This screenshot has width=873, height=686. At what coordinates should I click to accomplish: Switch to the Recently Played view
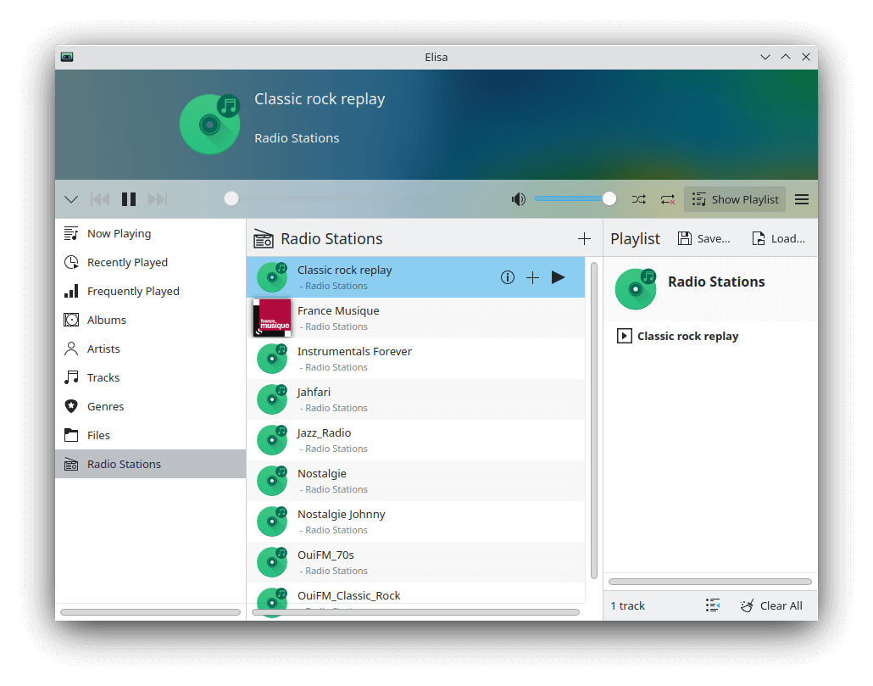(127, 262)
